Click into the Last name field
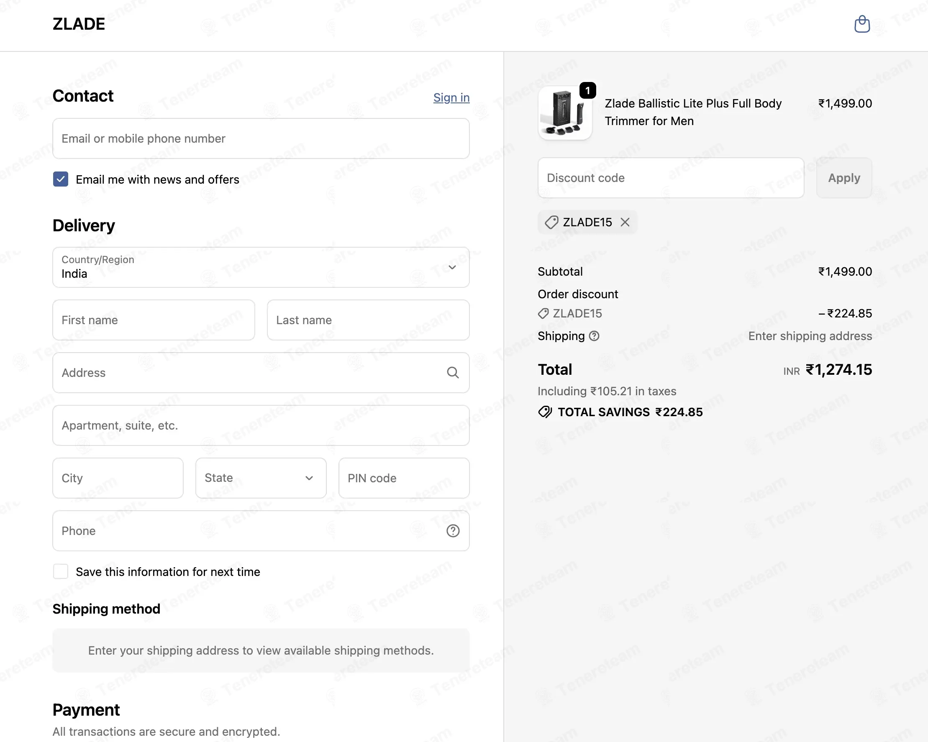 (x=368, y=320)
